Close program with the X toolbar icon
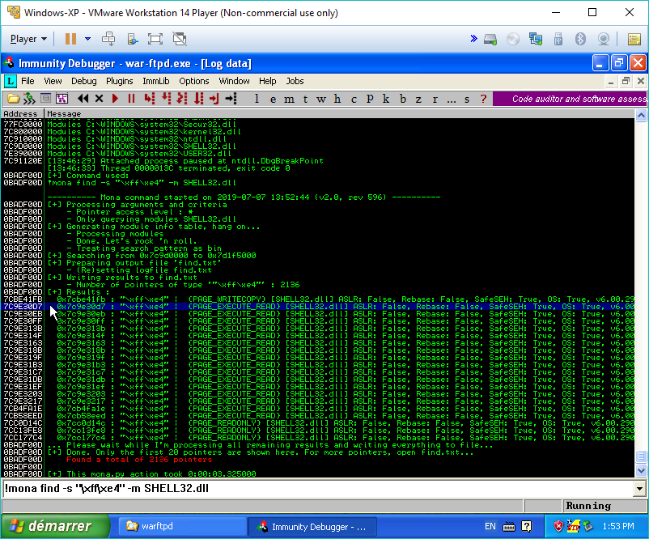Viewport: 649px width, 539px height. tap(99, 99)
